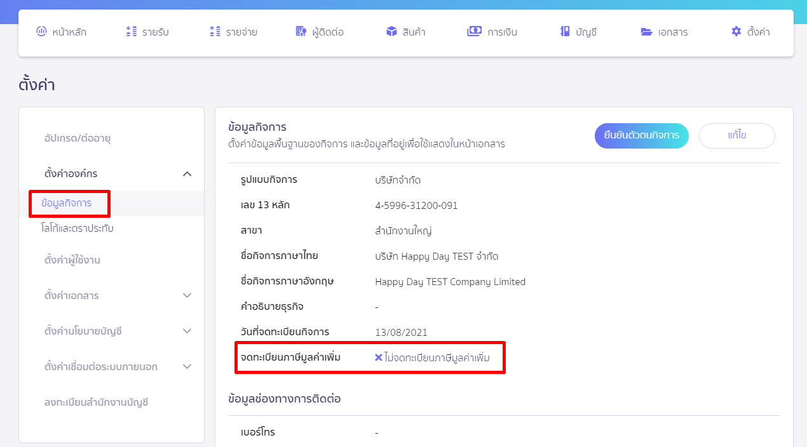Click the settings (ตั้งค่า) gear icon
807x447 pixels.
736,32
